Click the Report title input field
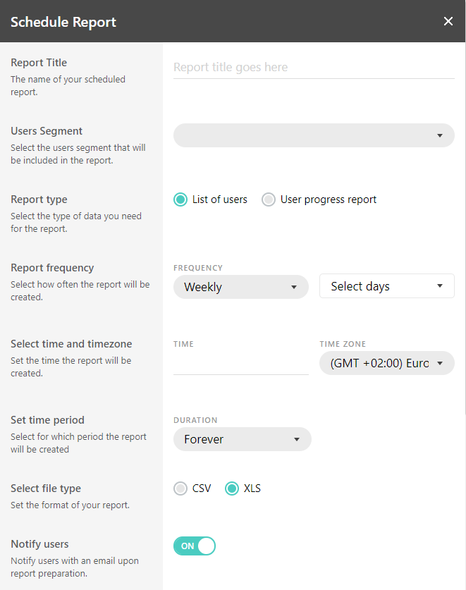The image size is (466, 590). [314, 68]
